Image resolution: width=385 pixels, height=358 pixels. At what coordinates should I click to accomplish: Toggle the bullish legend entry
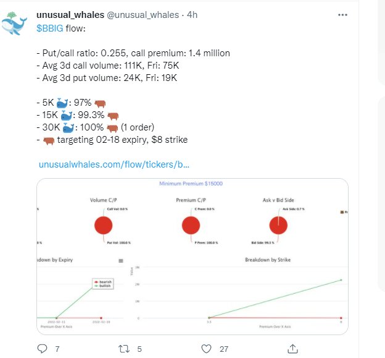[x=103, y=286]
